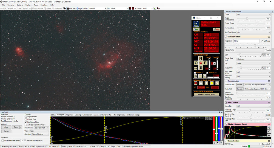
Task: Collapse the Camera Controls section
Action: pos(226,37)
